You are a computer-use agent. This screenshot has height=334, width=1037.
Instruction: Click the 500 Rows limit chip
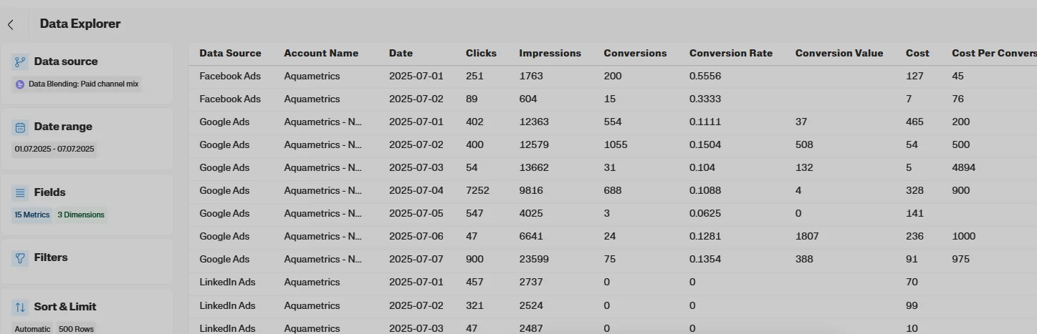point(76,329)
